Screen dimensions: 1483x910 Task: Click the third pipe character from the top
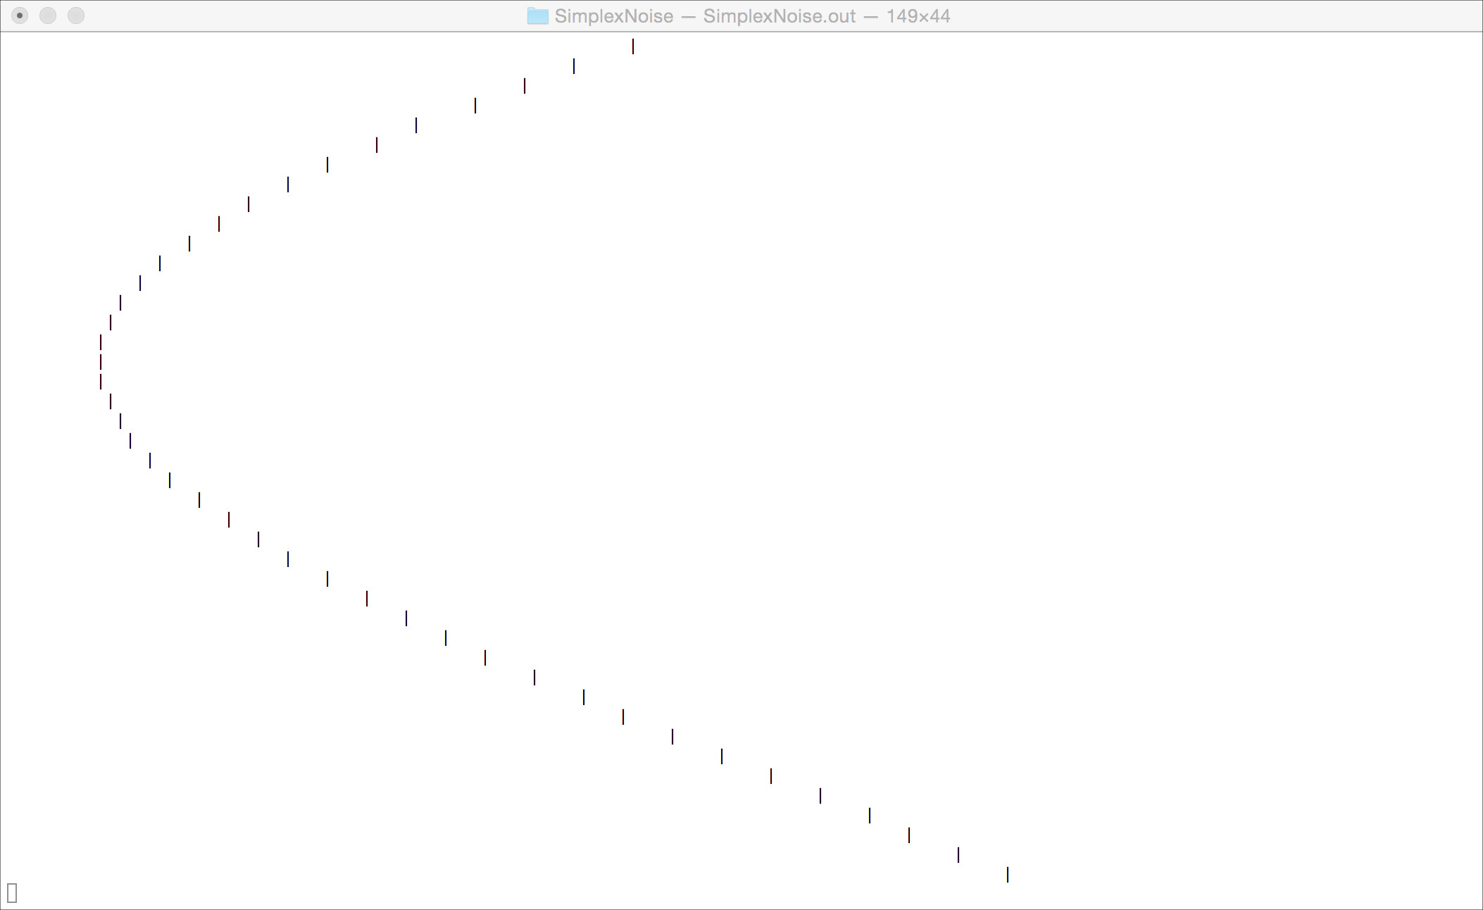click(525, 86)
